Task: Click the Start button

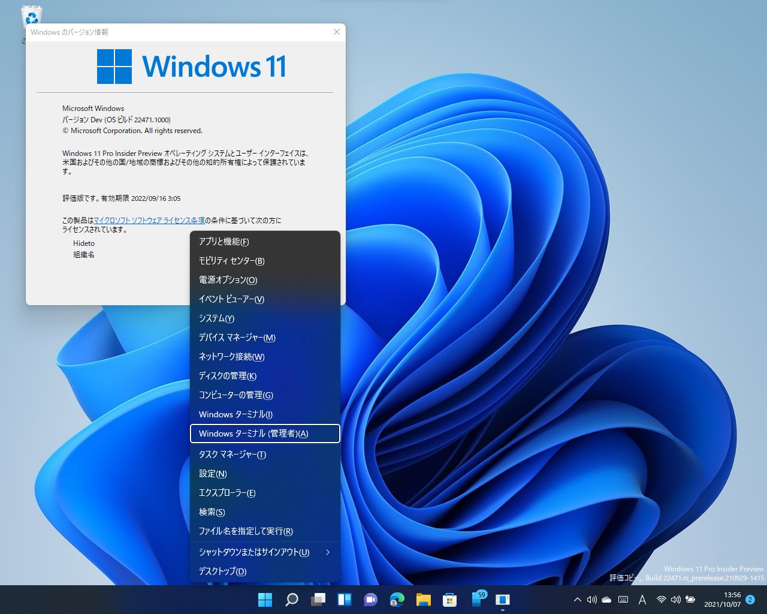Action: tap(265, 600)
